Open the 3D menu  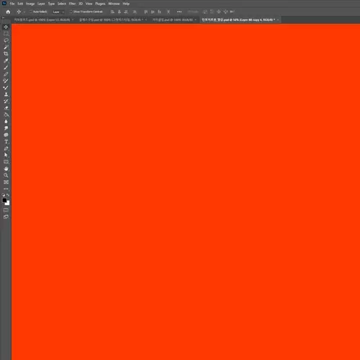[81, 4]
